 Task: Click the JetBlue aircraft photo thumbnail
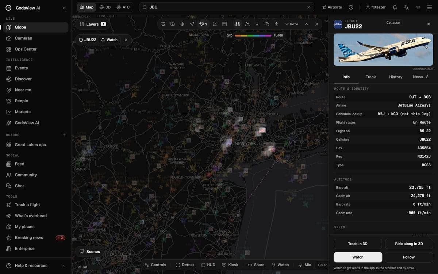point(383,50)
